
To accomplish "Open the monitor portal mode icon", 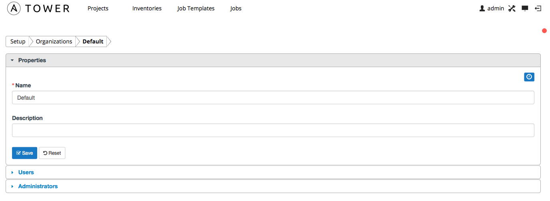I will tap(525, 8).
